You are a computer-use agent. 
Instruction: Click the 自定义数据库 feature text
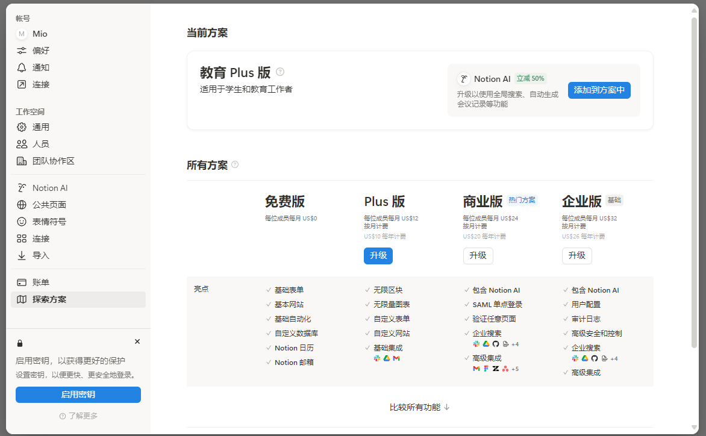[x=296, y=334]
